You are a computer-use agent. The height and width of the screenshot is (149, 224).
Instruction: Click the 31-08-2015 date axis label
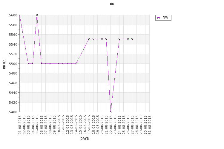[150, 125]
